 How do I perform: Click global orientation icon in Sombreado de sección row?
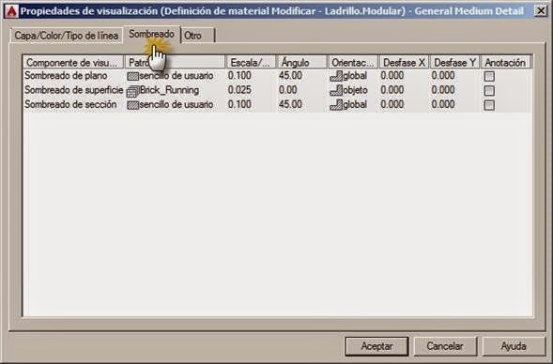pyautogui.click(x=336, y=105)
